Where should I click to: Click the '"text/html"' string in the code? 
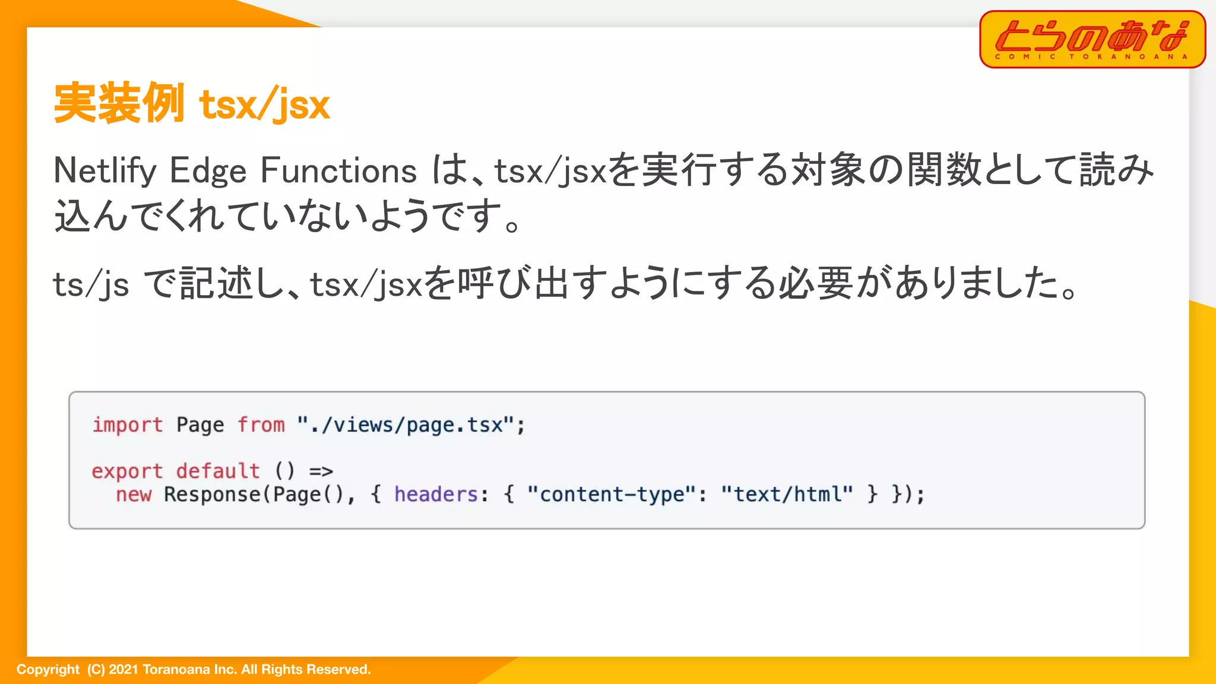click(787, 494)
